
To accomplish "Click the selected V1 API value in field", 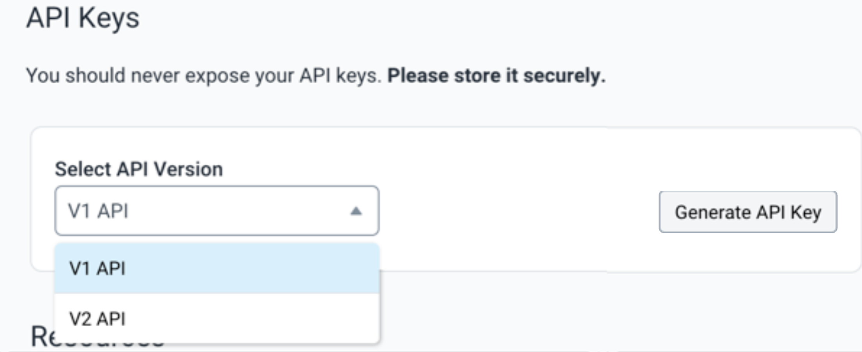I will (x=98, y=211).
